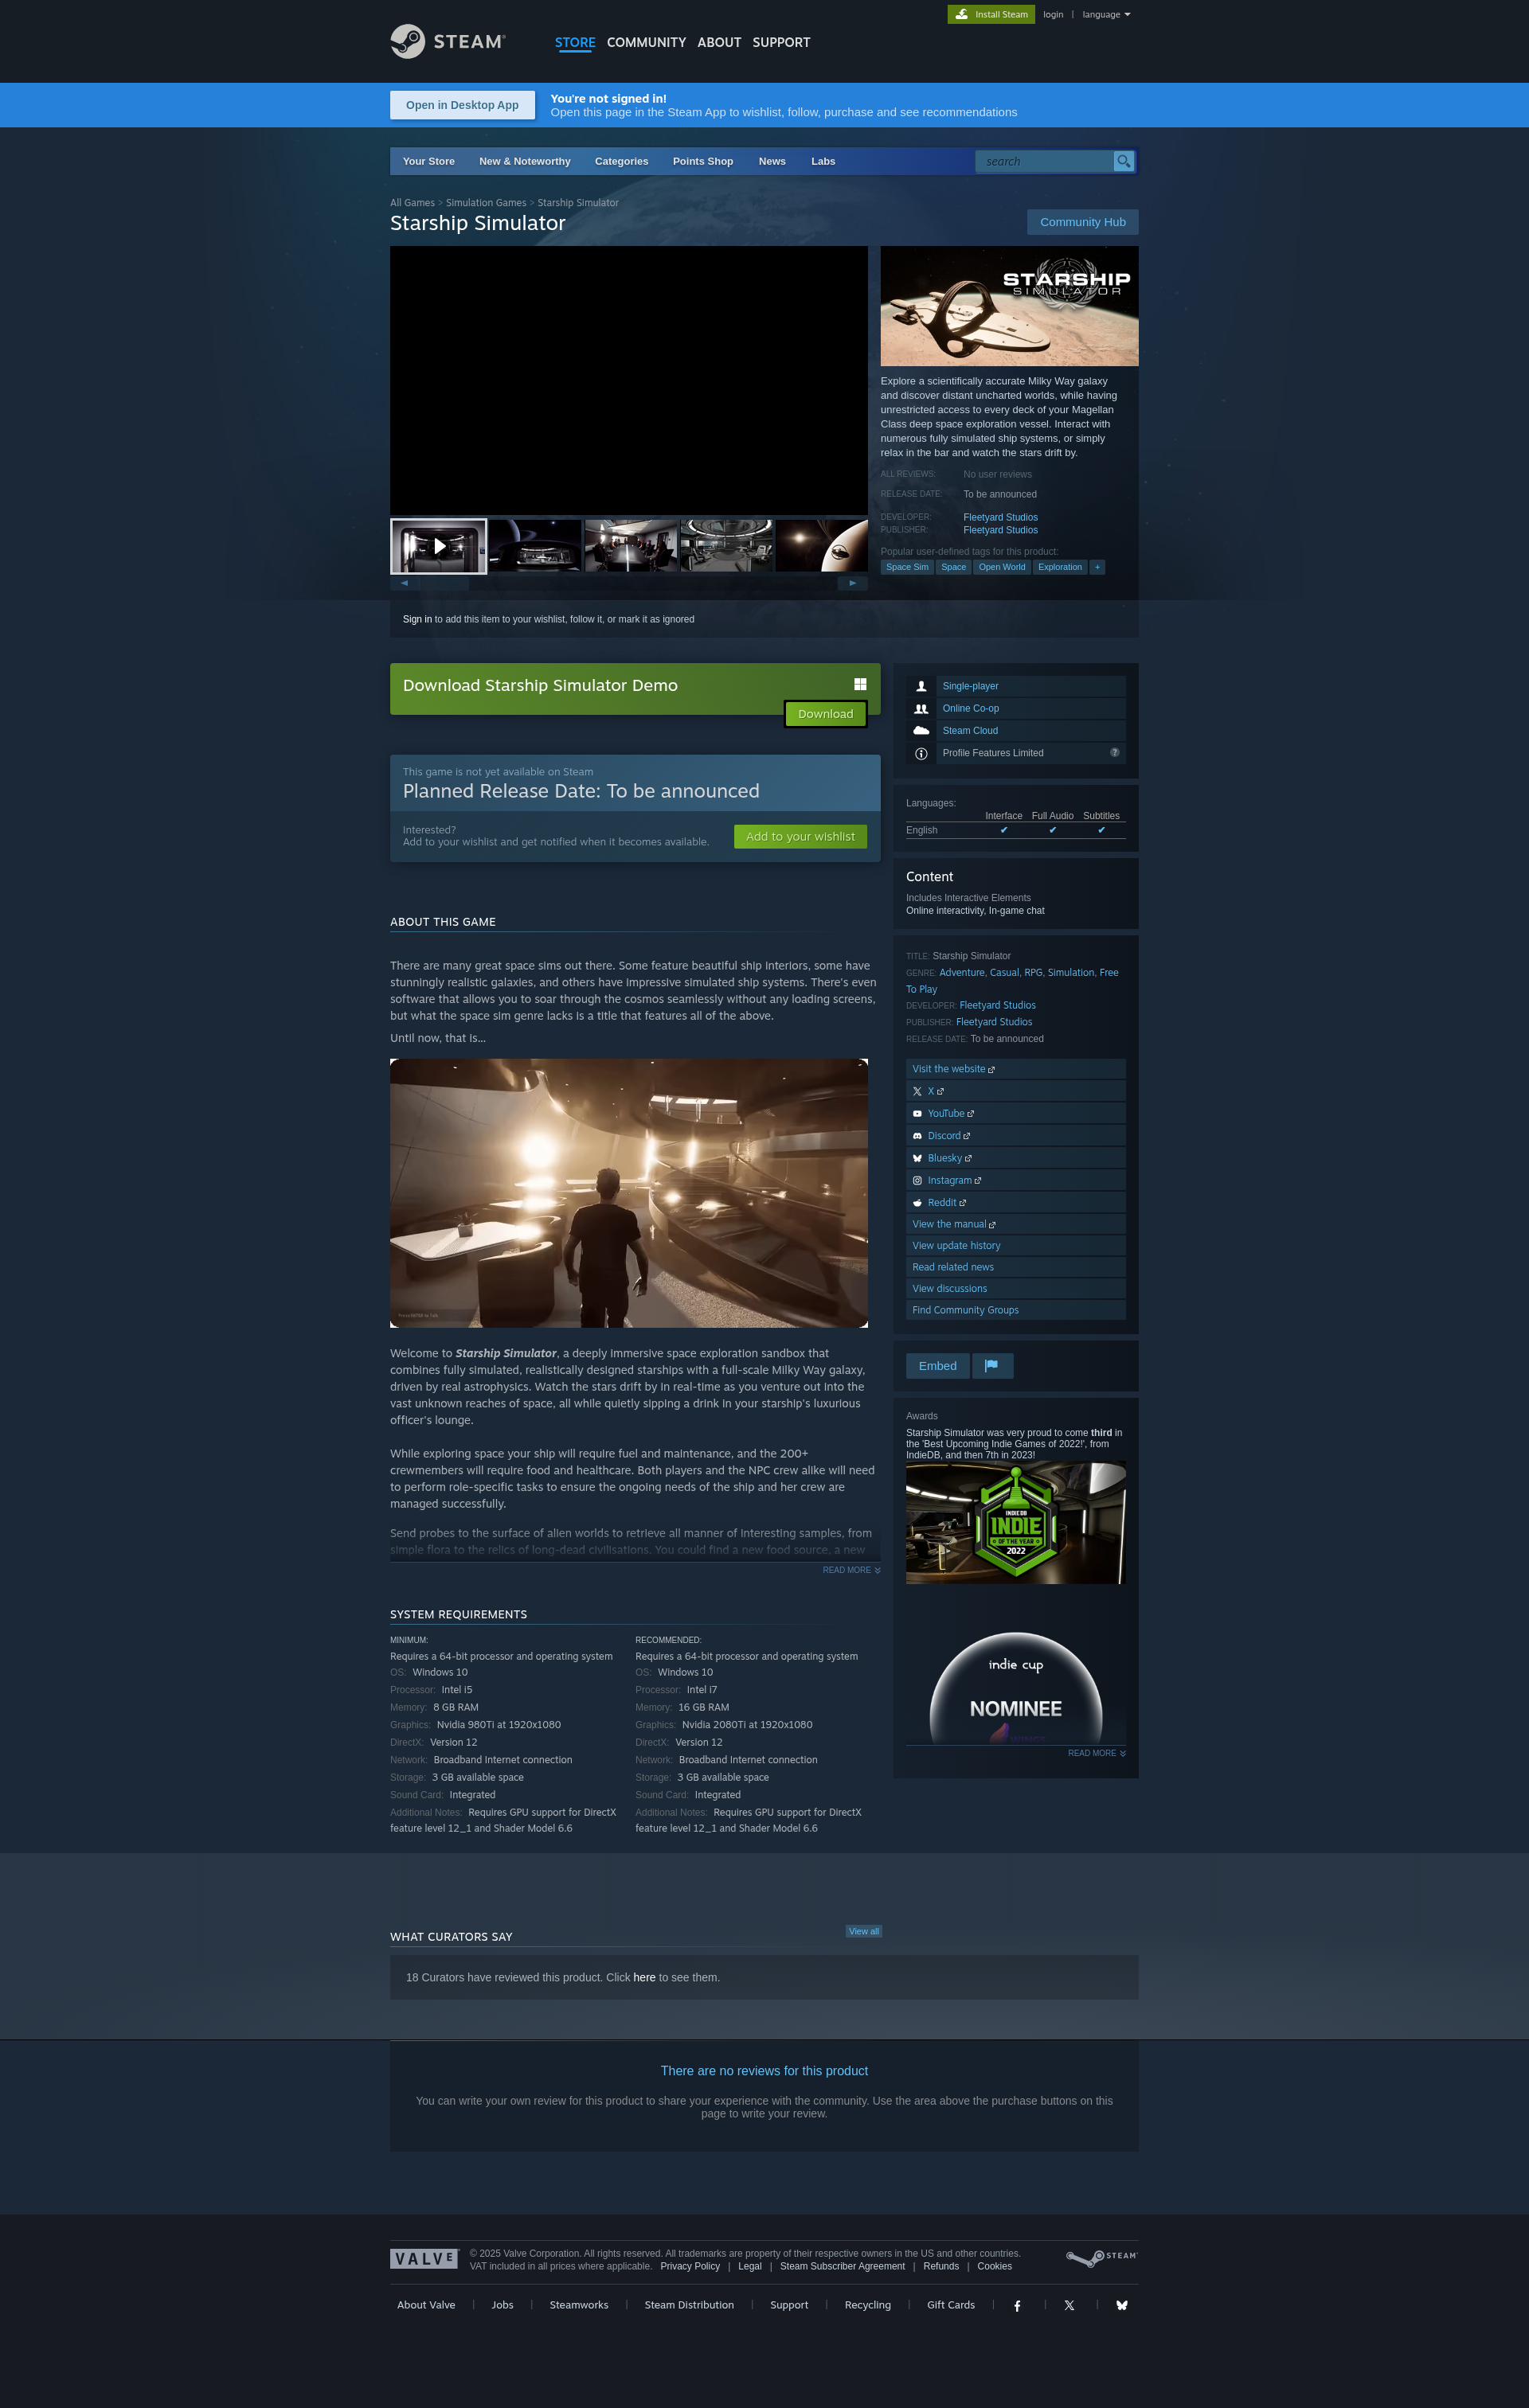Click the report flag icon next to Embed

pos(991,1366)
